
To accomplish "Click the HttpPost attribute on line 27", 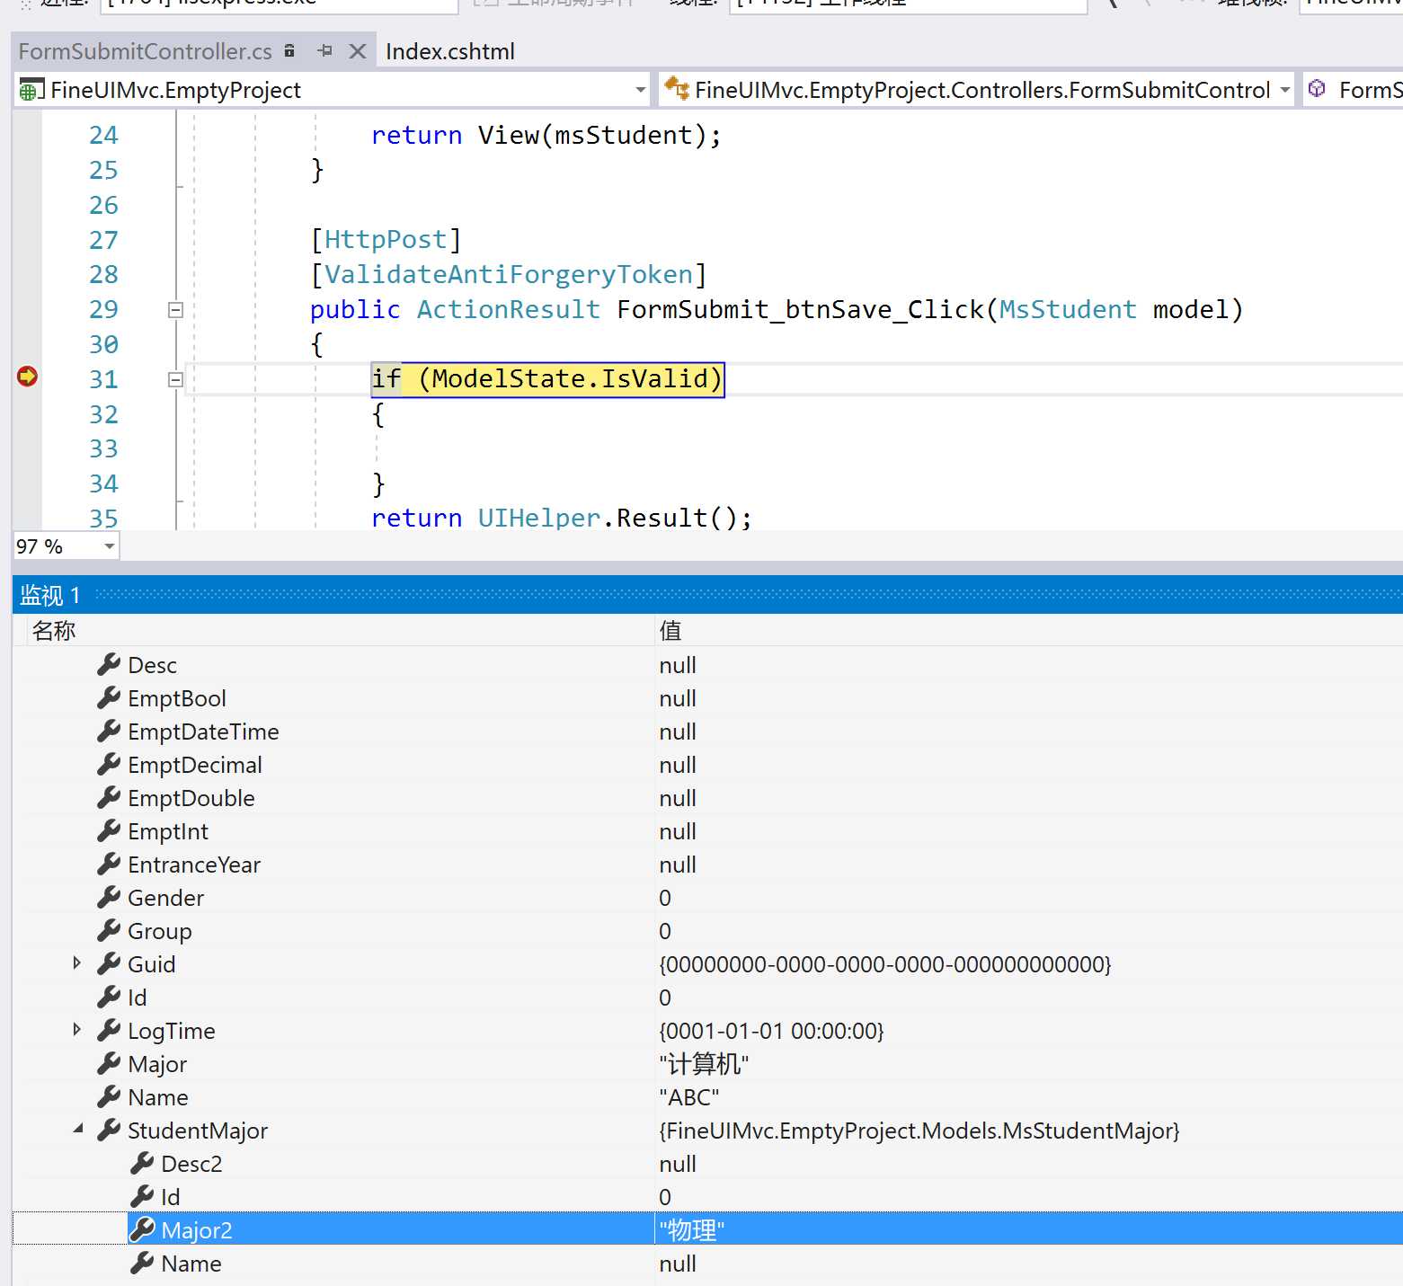I will click(x=386, y=240).
